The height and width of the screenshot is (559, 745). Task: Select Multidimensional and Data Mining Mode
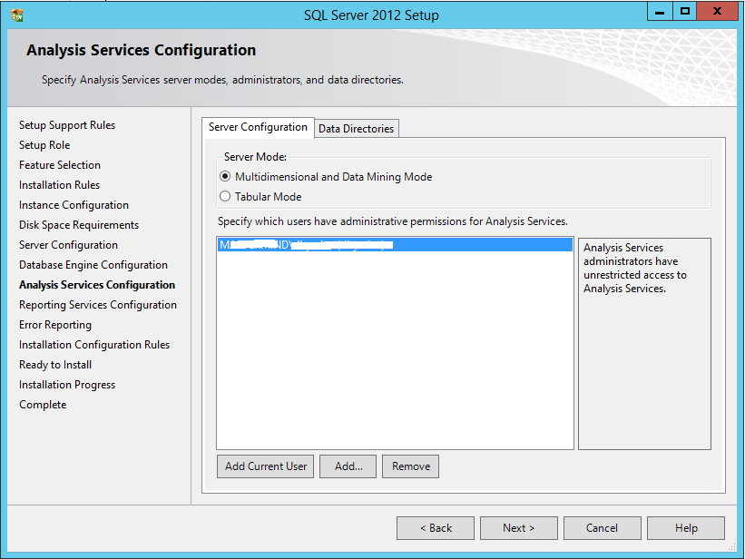[x=225, y=177]
